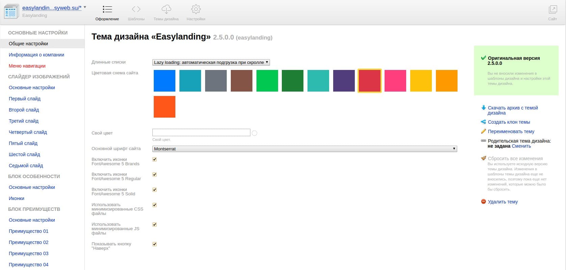Open Второй слайд settings
Screen dimensions: 566x270
[x=24, y=110]
